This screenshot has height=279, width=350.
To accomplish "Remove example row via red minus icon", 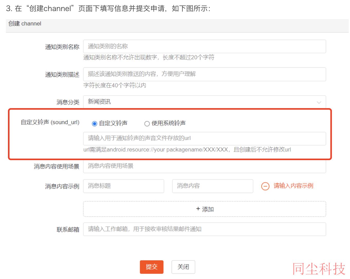I will [x=265, y=186].
